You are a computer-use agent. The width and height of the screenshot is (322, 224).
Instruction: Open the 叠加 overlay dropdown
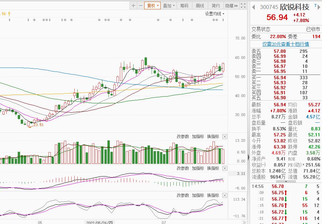(x=169, y=6)
